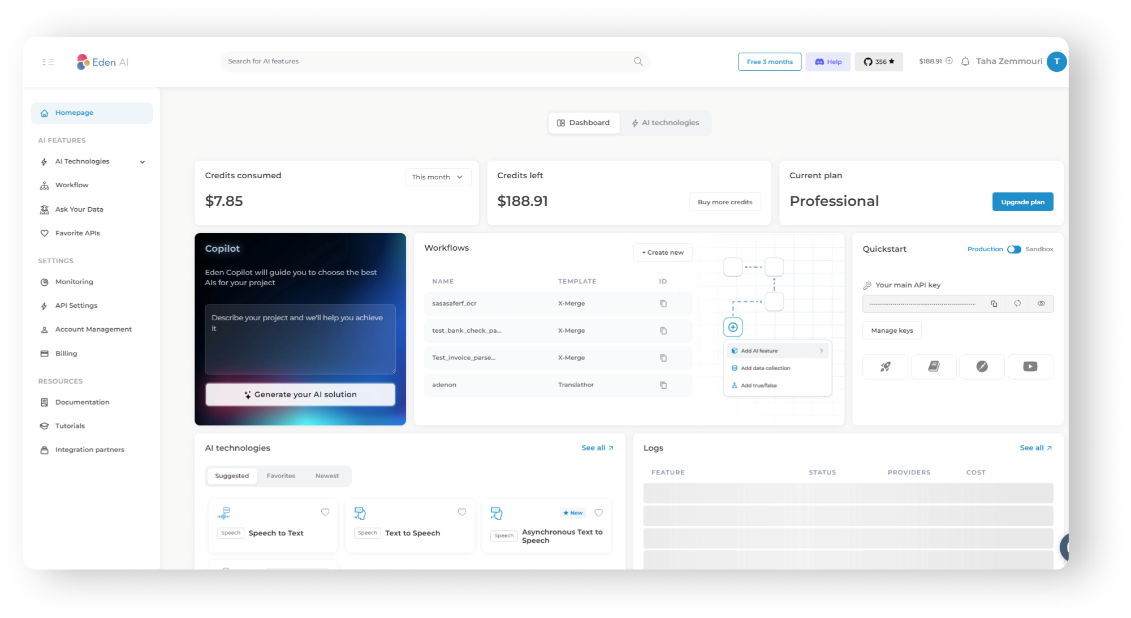Screen dimensions: 1131x618
Task: Describe your project in the Copilot field
Action: (x=300, y=338)
